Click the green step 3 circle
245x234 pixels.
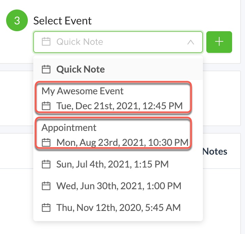[17, 21]
